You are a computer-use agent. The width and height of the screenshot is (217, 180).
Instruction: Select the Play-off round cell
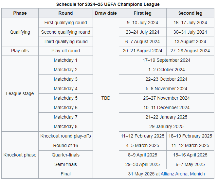(65, 51)
